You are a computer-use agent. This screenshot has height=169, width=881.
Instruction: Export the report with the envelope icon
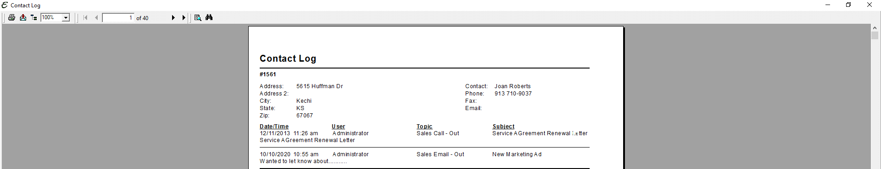tap(23, 18)
